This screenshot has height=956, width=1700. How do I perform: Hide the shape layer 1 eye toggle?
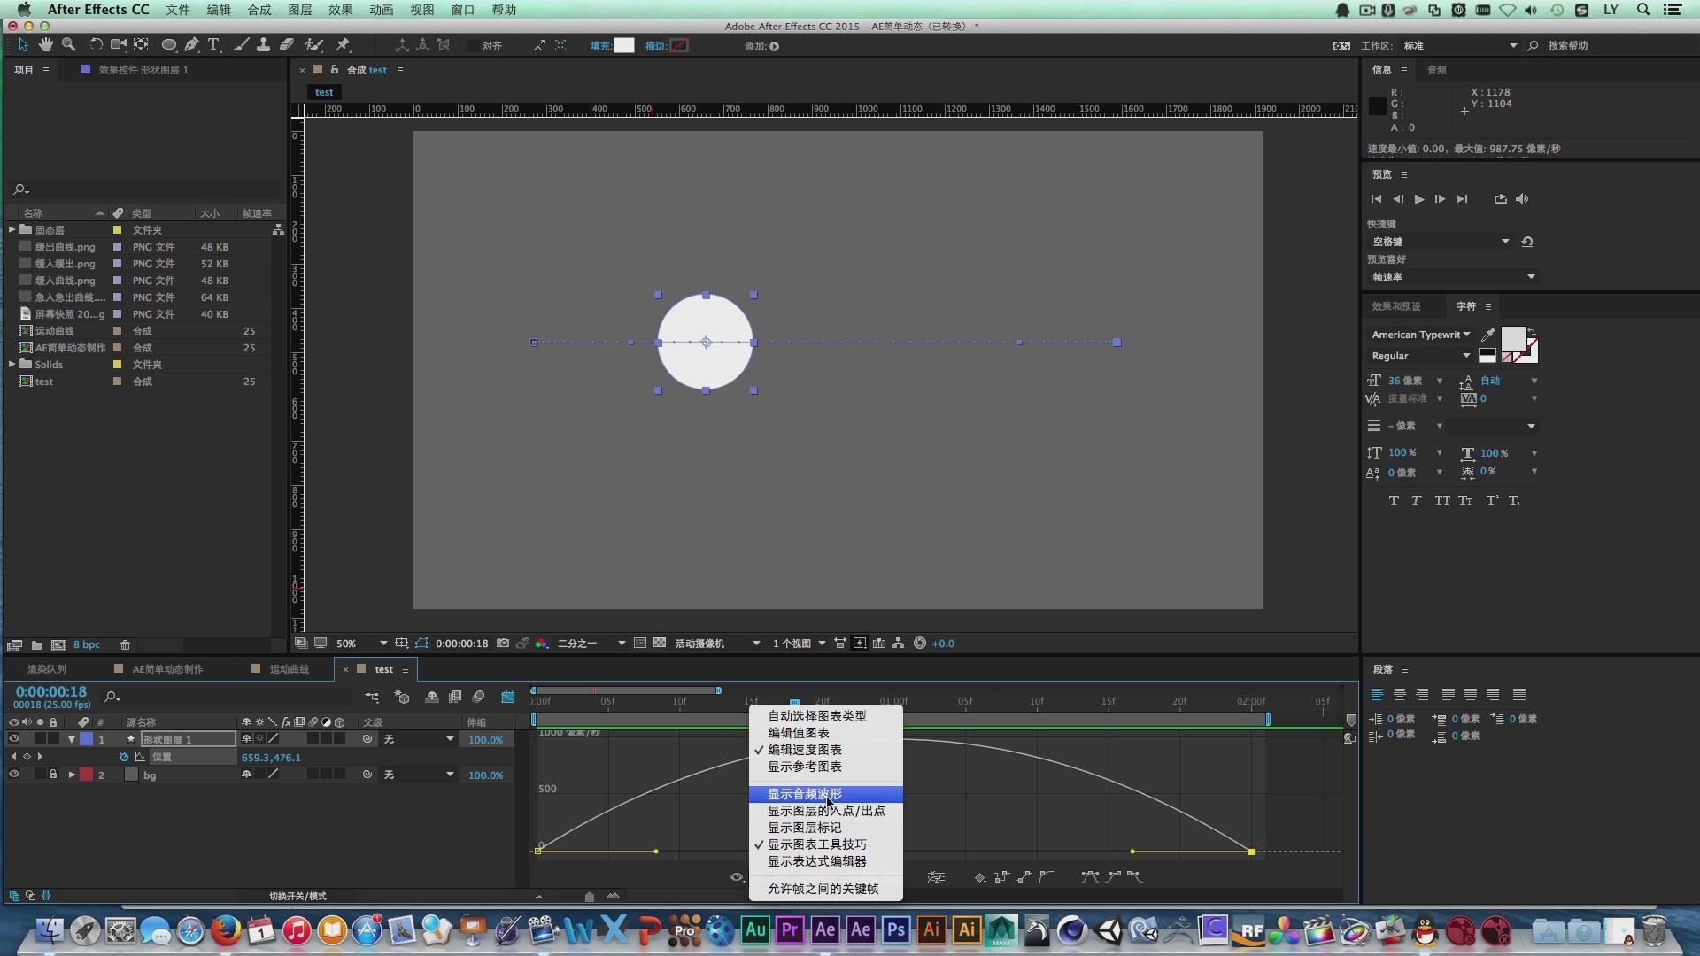[13, 739]
